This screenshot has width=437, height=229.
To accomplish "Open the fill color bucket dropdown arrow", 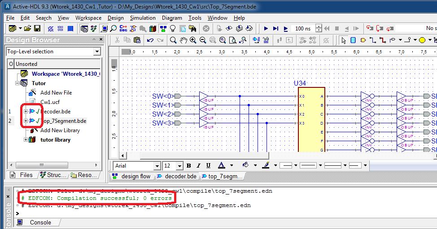I will pos(255,165).
